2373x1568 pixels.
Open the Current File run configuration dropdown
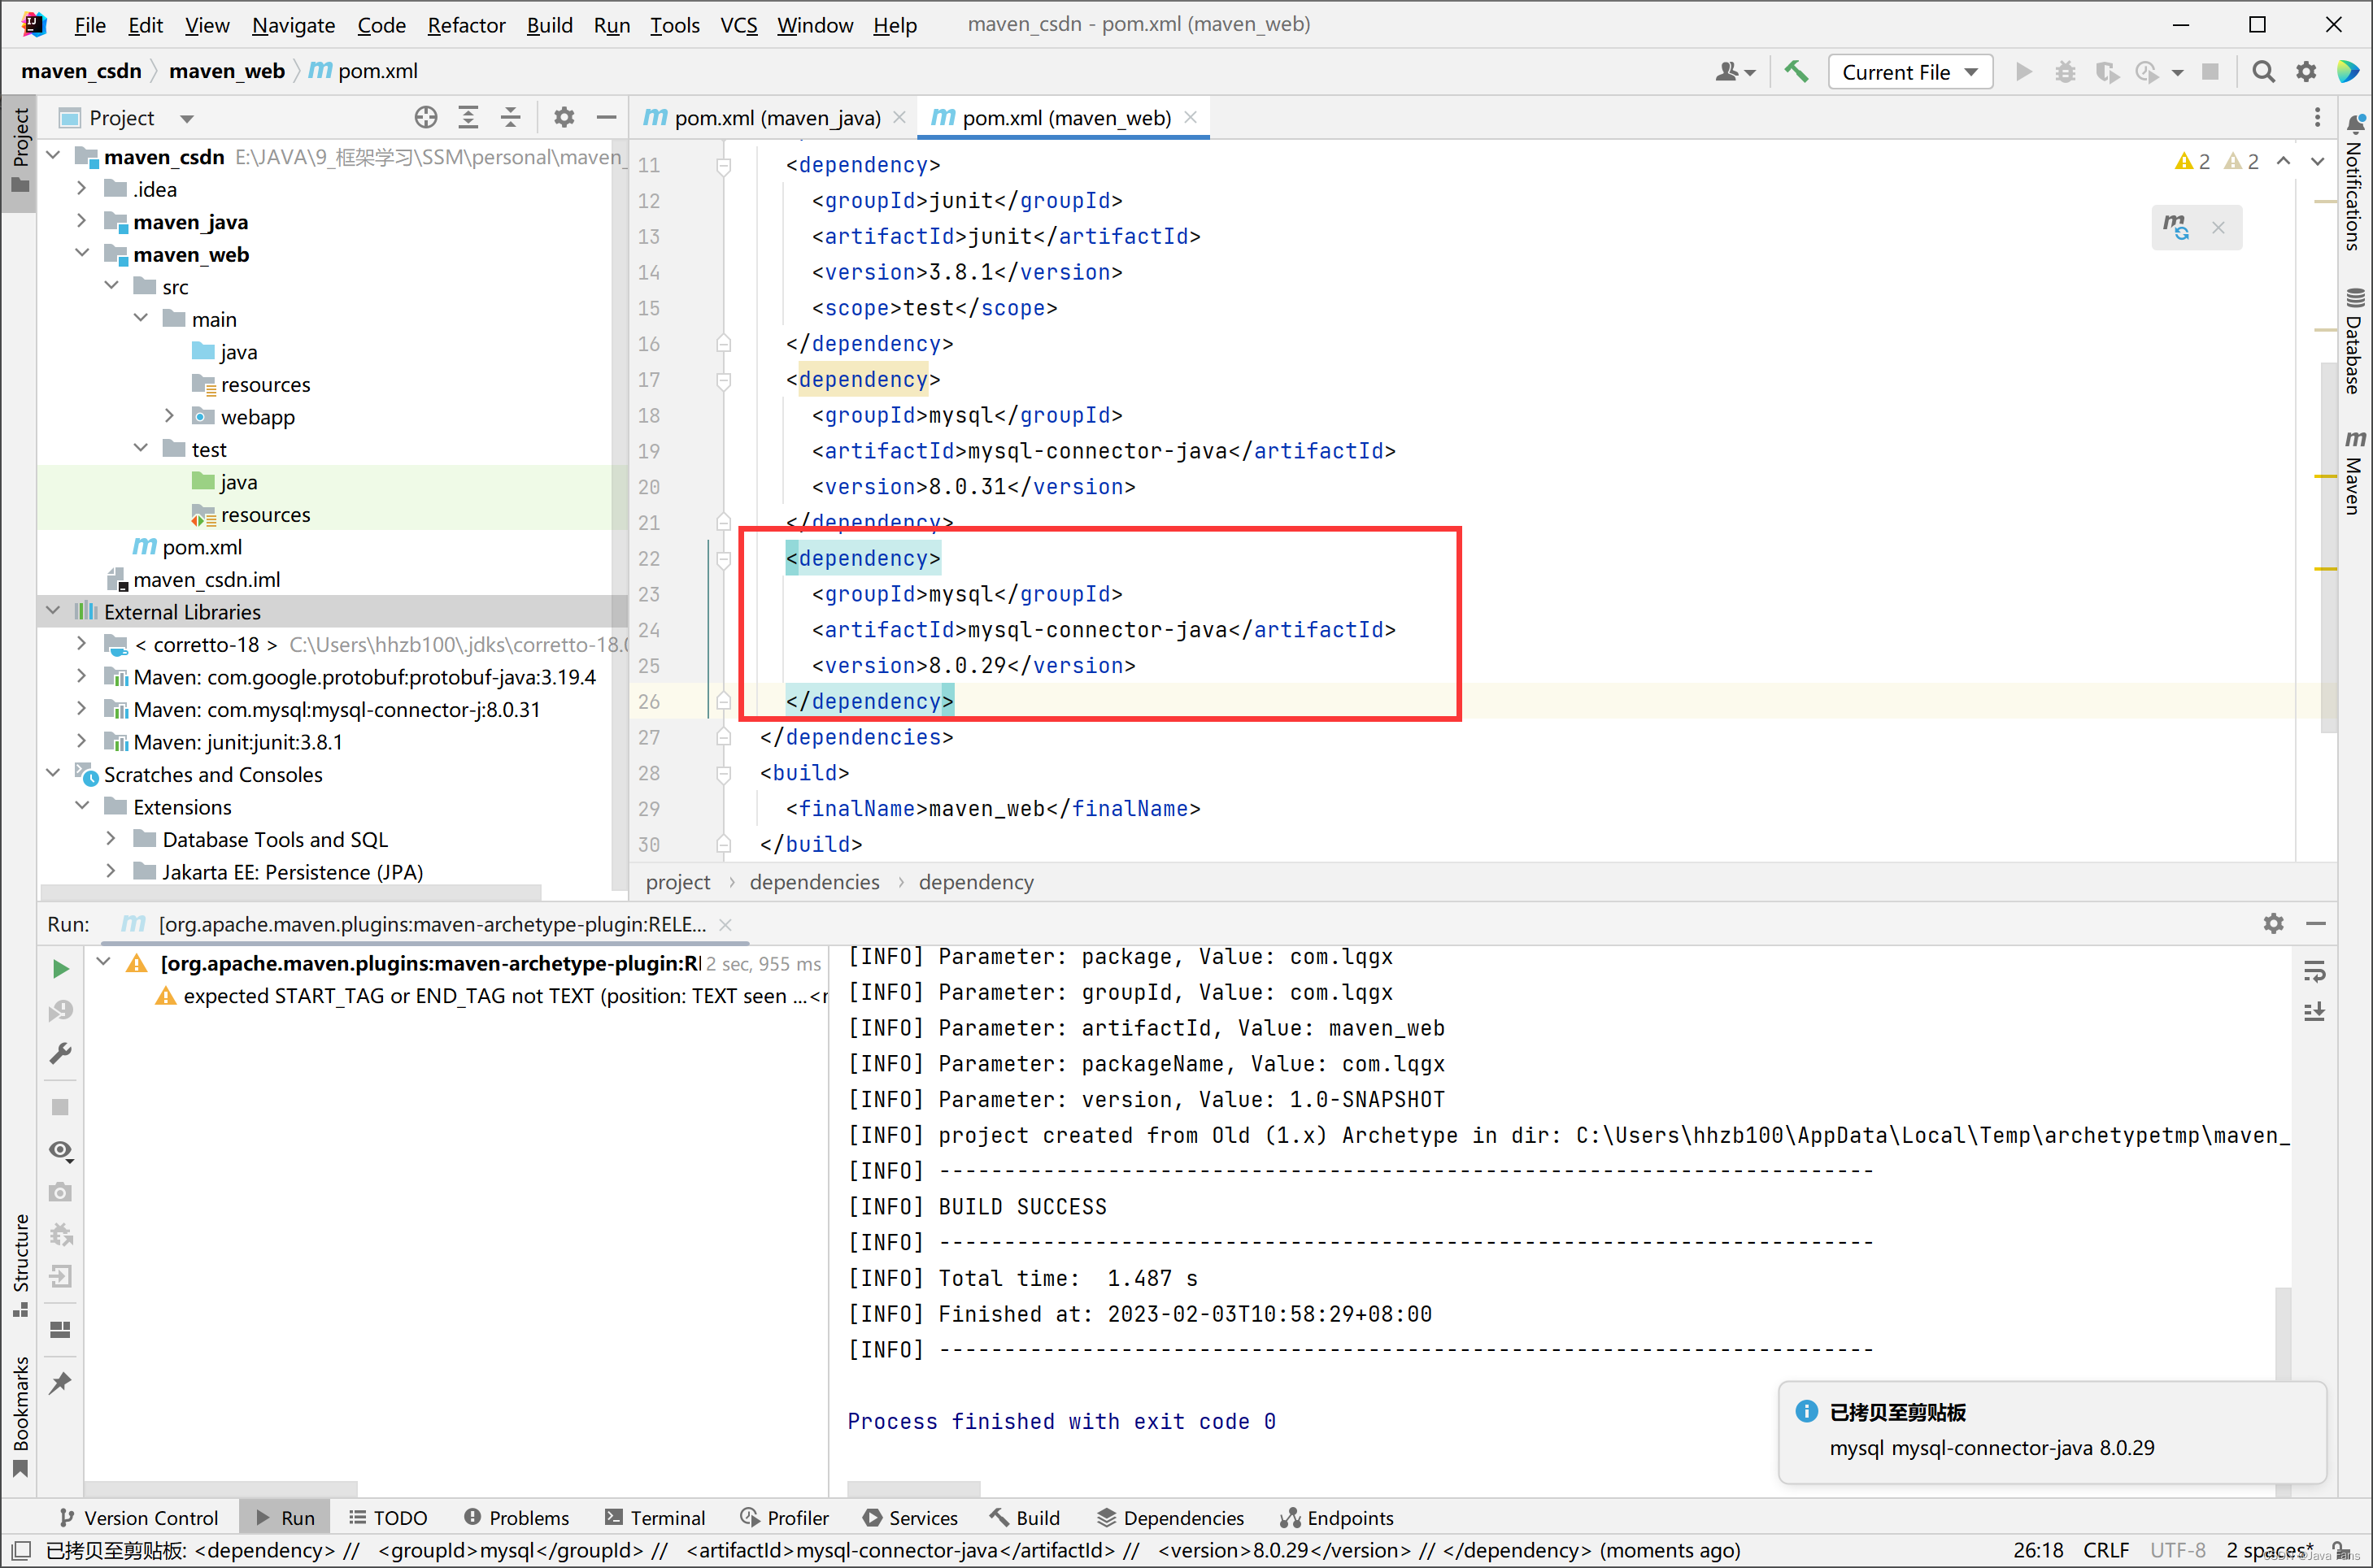(1909, 71)
